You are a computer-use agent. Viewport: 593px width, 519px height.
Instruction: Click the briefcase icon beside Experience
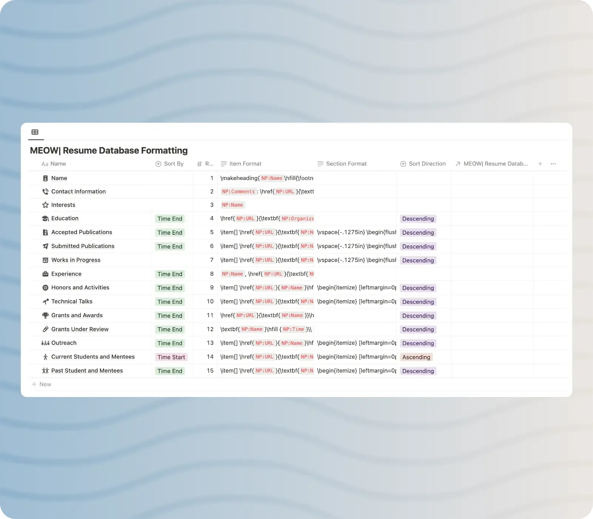coord(45,274)
